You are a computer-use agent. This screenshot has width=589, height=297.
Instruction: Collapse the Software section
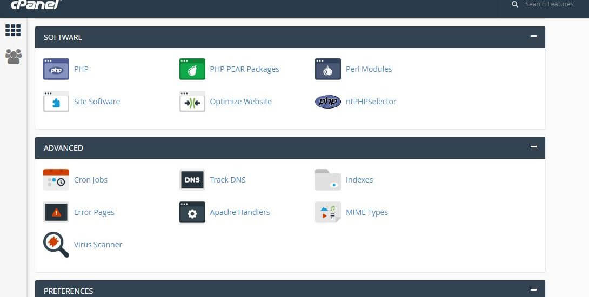pos(533,36)
